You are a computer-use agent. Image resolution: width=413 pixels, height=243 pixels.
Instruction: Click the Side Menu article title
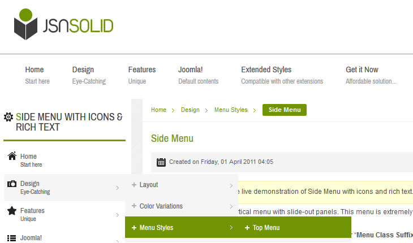pos(172,138)
